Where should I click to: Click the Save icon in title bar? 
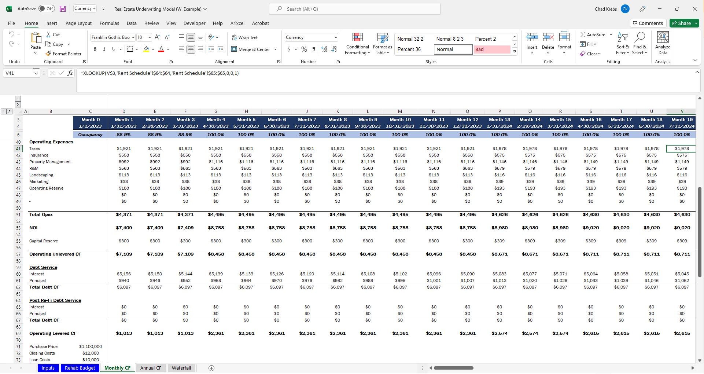coord(63,9)
